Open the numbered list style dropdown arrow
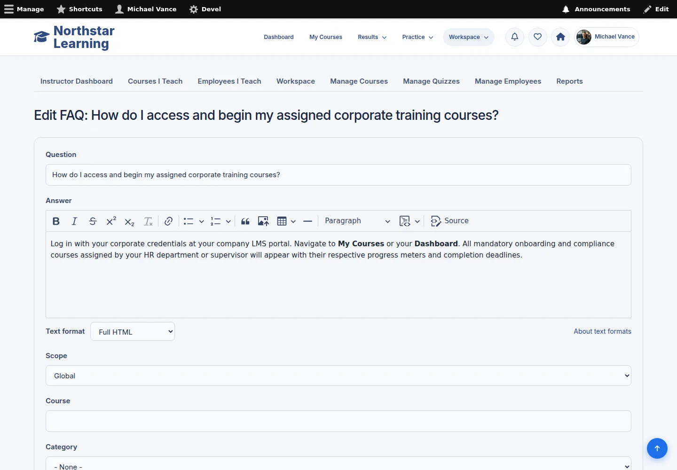The width and height of the screenshot is (677, 470). (x=228, y=221)
